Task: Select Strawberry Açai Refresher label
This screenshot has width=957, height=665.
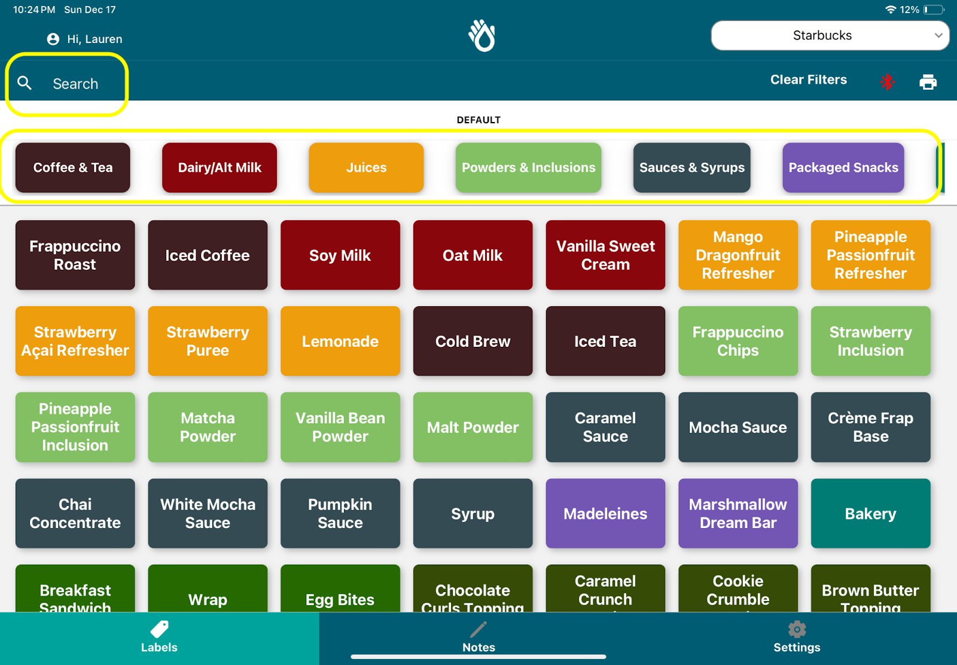Action: (75, 341)
